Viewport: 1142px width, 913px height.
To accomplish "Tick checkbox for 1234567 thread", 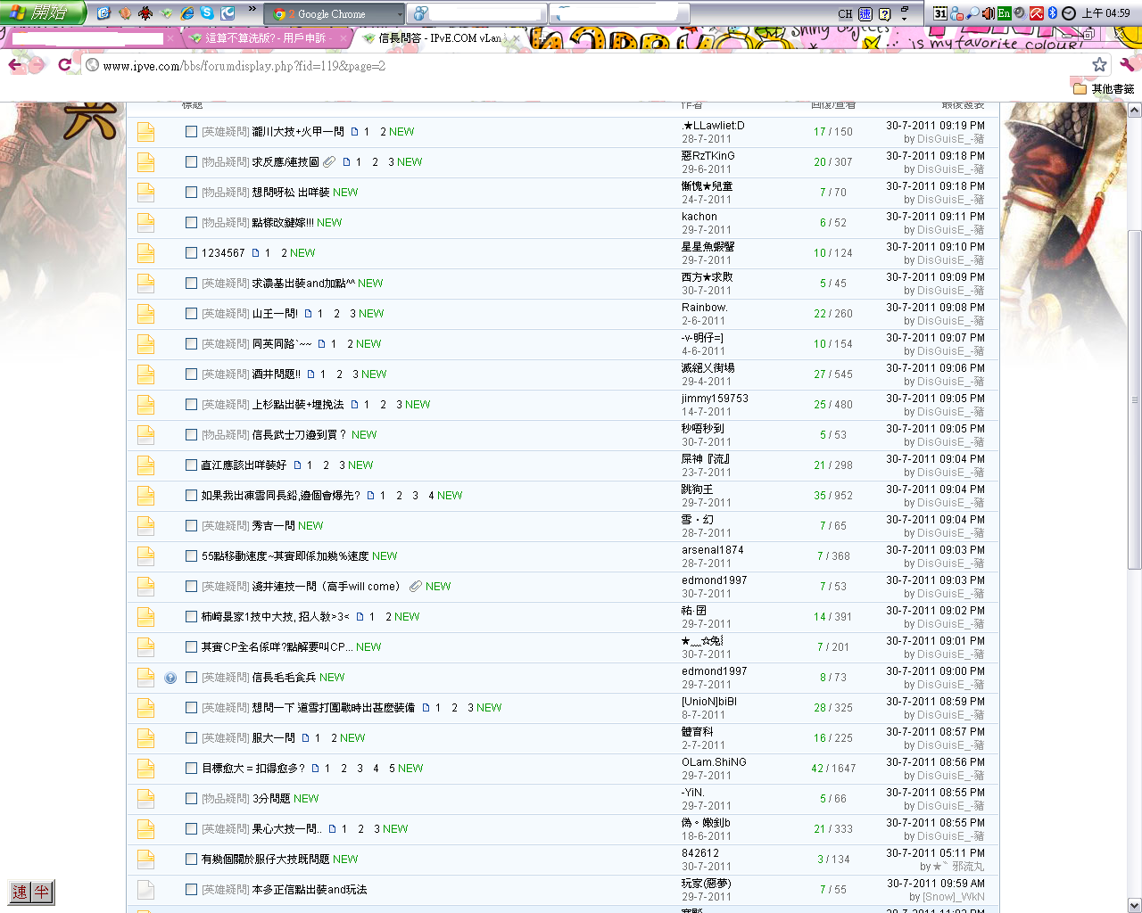I will [191, 252].
